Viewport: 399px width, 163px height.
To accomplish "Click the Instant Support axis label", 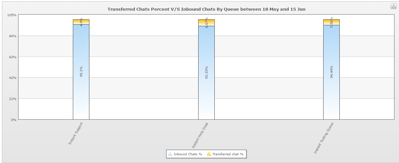I will click(76, 133).
